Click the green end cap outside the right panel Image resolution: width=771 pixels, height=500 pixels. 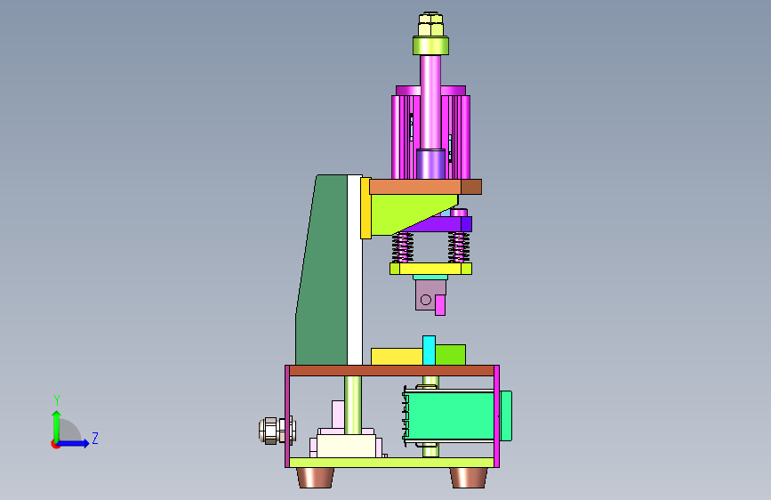506,415
